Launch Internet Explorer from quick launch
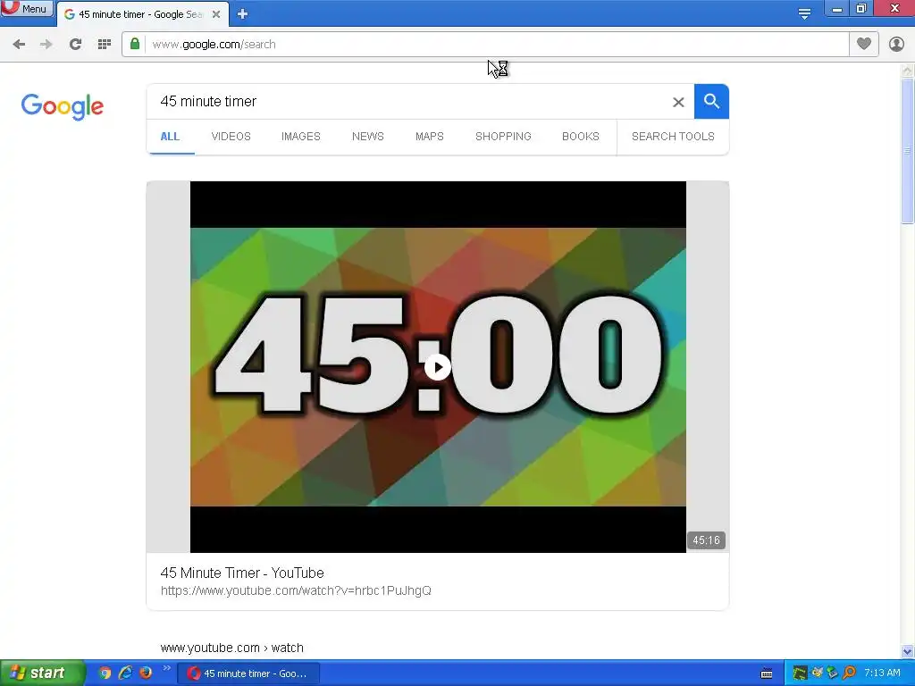The image size is (915, 686). [125, 673]
